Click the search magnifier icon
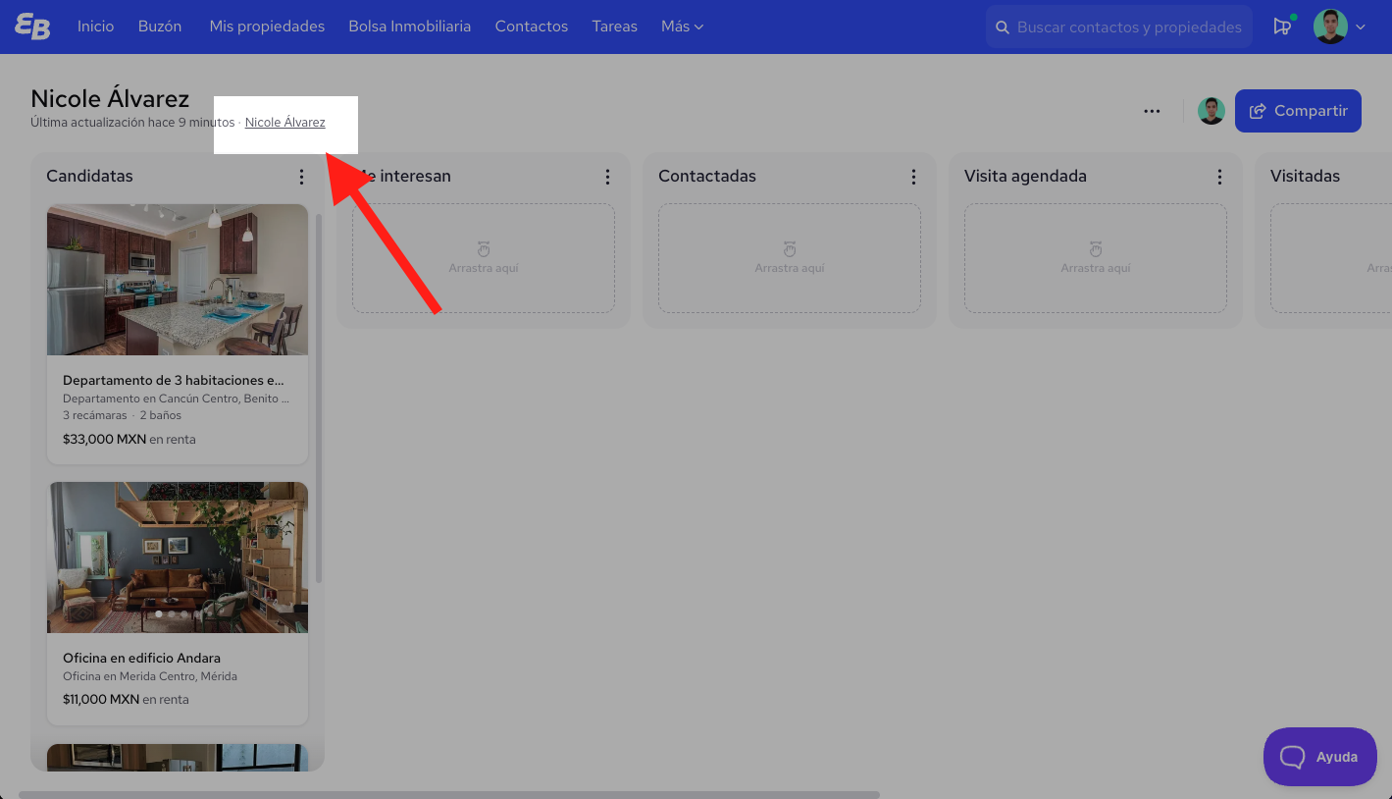The height and width of the screenshot is (799, 1392). coord(1003,27)
